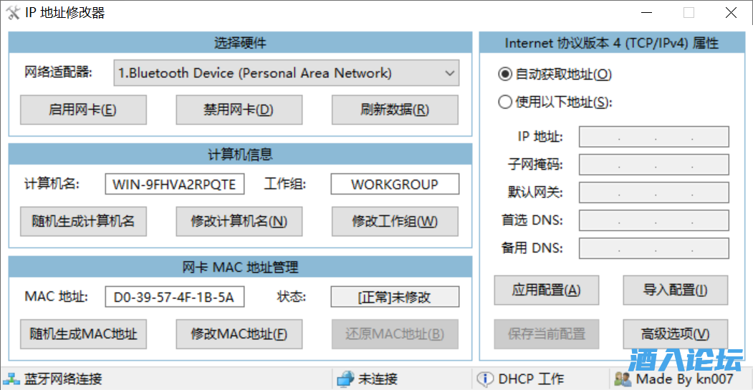Click 随机生成计算机名 button
The height and width of the screenshot is (390, 753).
[83, 221]
